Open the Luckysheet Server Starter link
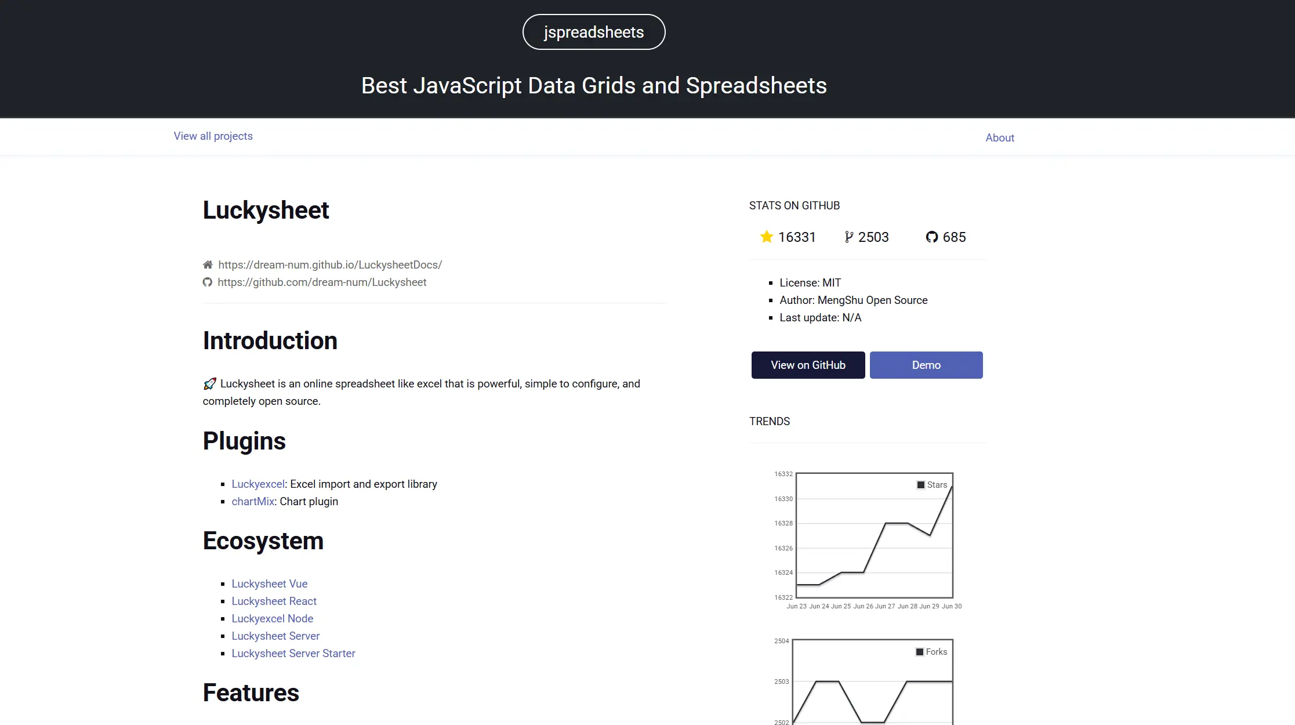The image size is (1295, 725). pos(293,653)
